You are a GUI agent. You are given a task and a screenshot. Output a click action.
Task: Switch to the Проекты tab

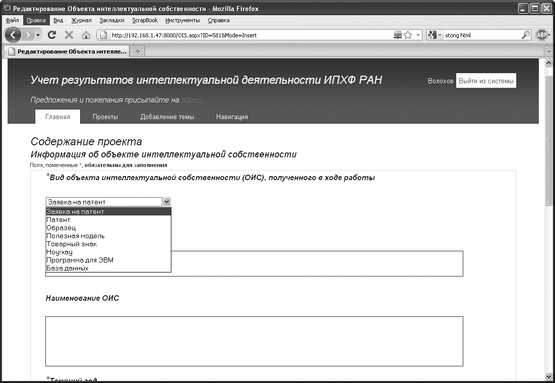tap(105, 117)
